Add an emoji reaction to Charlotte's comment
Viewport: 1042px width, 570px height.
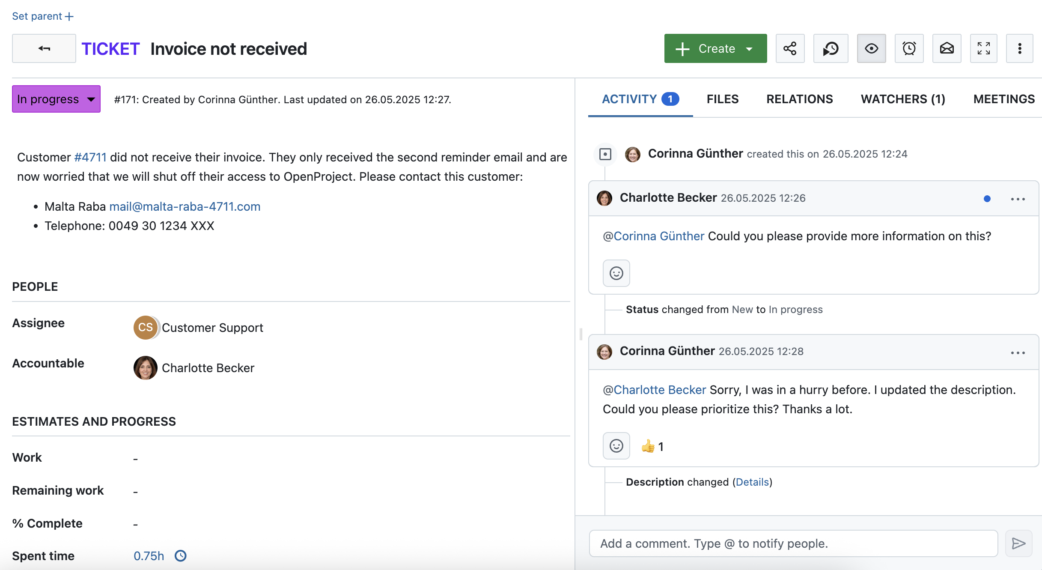pyautogui.click(x=616, y=273)
